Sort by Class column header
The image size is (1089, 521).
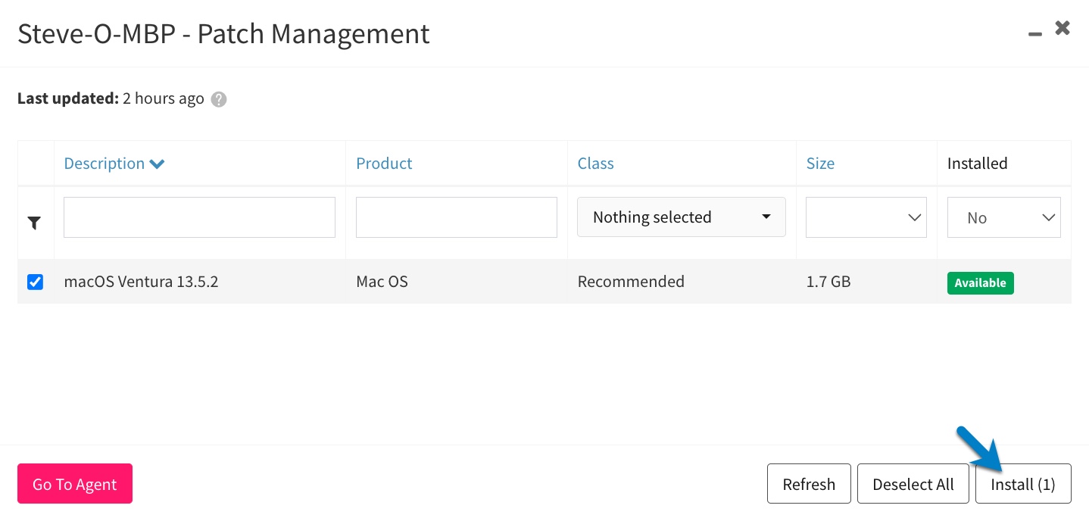595,164
